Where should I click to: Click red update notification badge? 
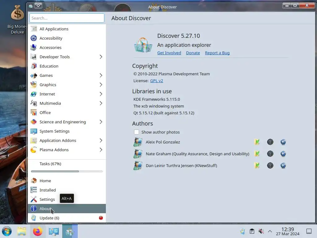pos(101,218)
